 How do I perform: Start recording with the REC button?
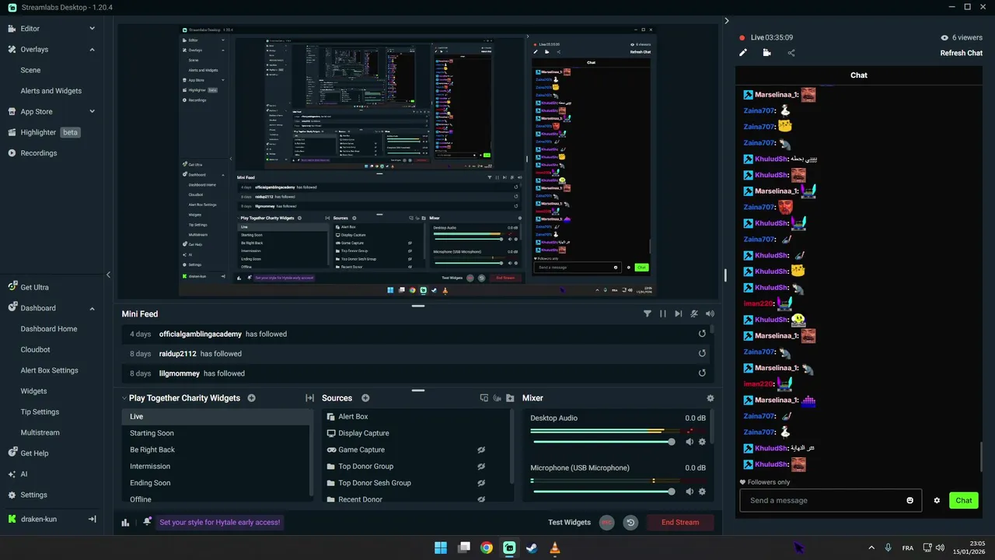pos(606,523)
